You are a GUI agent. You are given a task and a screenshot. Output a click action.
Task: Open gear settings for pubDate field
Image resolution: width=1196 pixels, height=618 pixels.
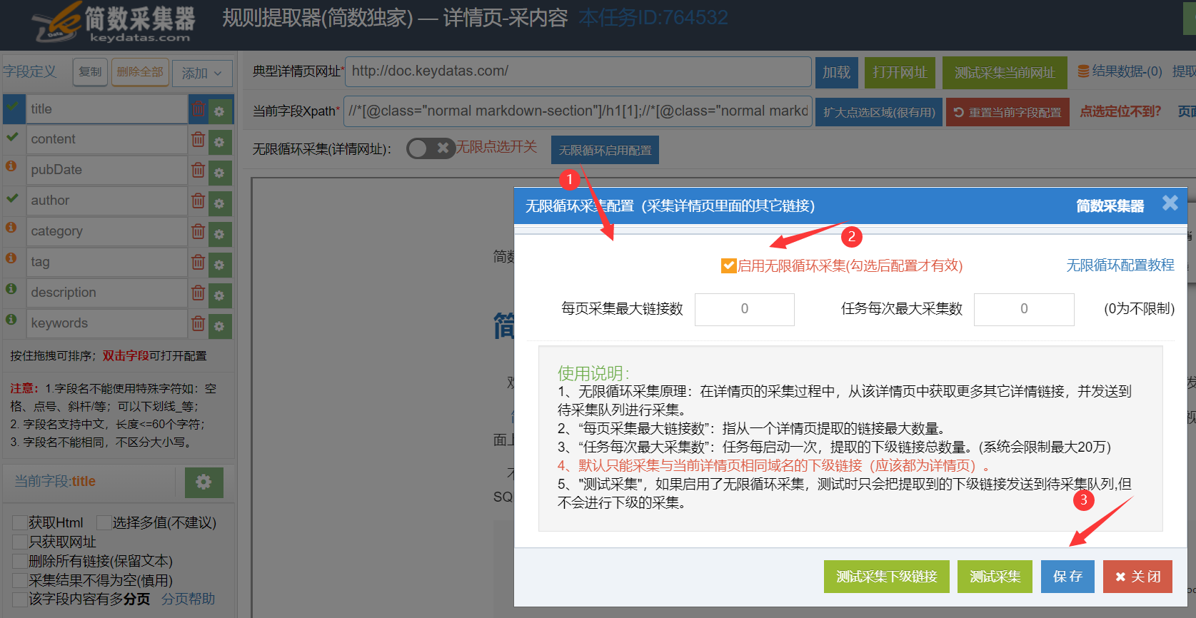(220, 172)
